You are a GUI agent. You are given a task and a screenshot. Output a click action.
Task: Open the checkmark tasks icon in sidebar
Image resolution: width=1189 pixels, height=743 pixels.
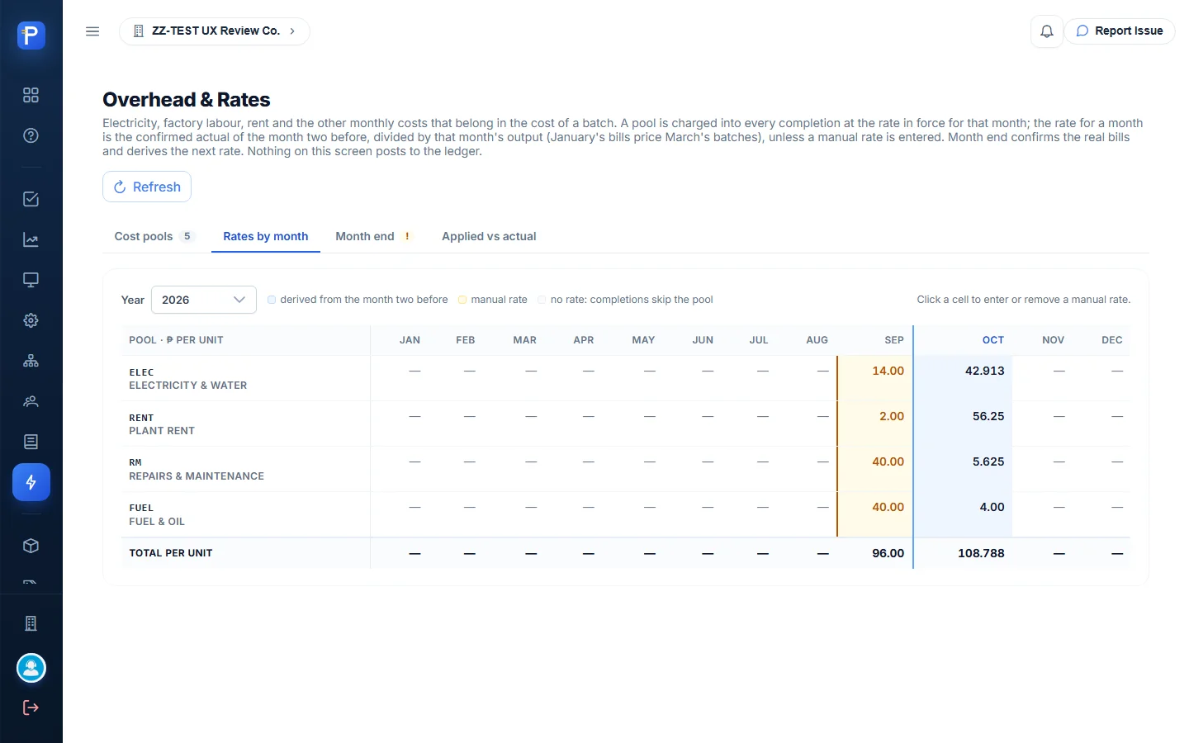click(x=31, y=199)
